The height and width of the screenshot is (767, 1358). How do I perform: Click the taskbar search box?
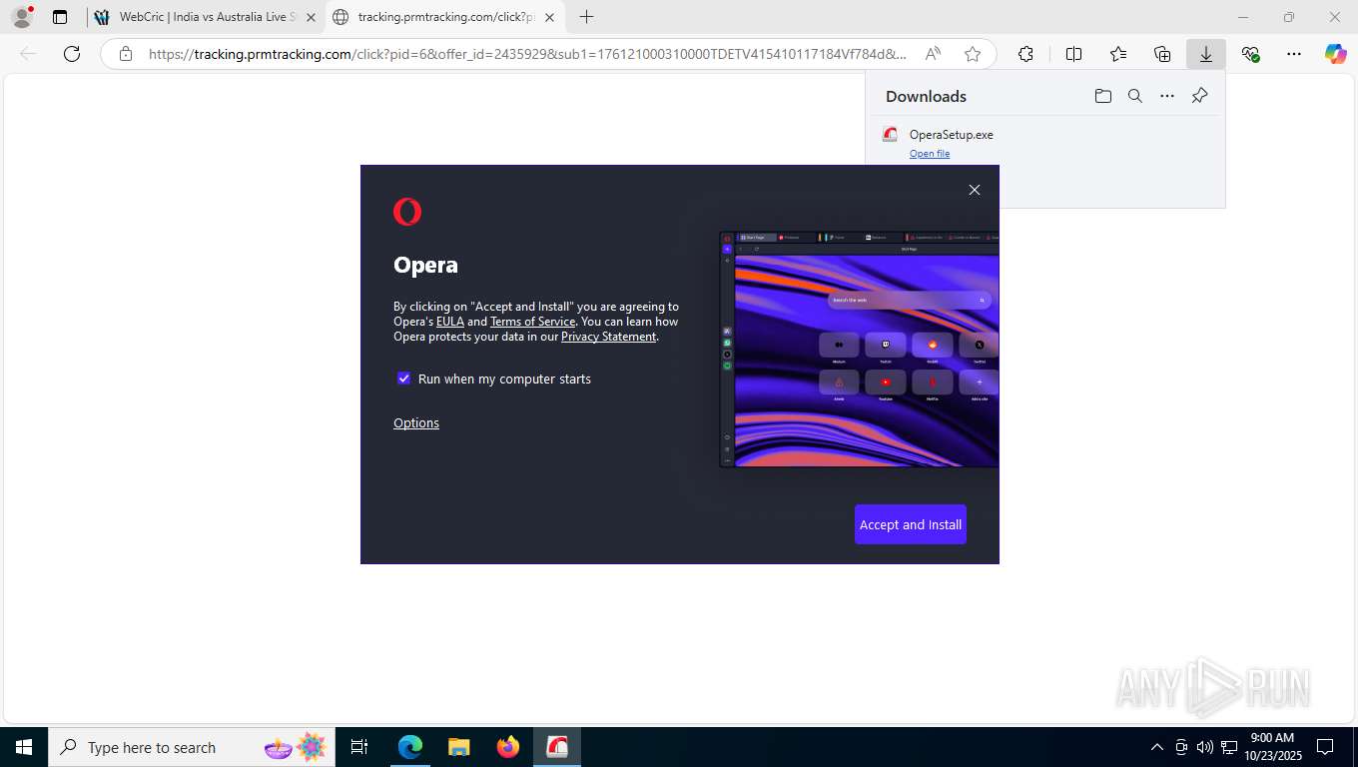192,747
